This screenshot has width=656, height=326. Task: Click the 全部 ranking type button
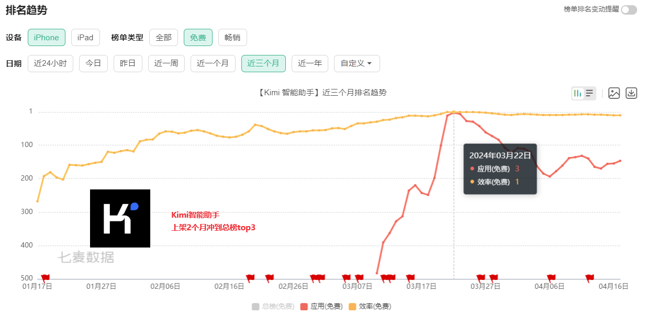click(x=163, y=37)
